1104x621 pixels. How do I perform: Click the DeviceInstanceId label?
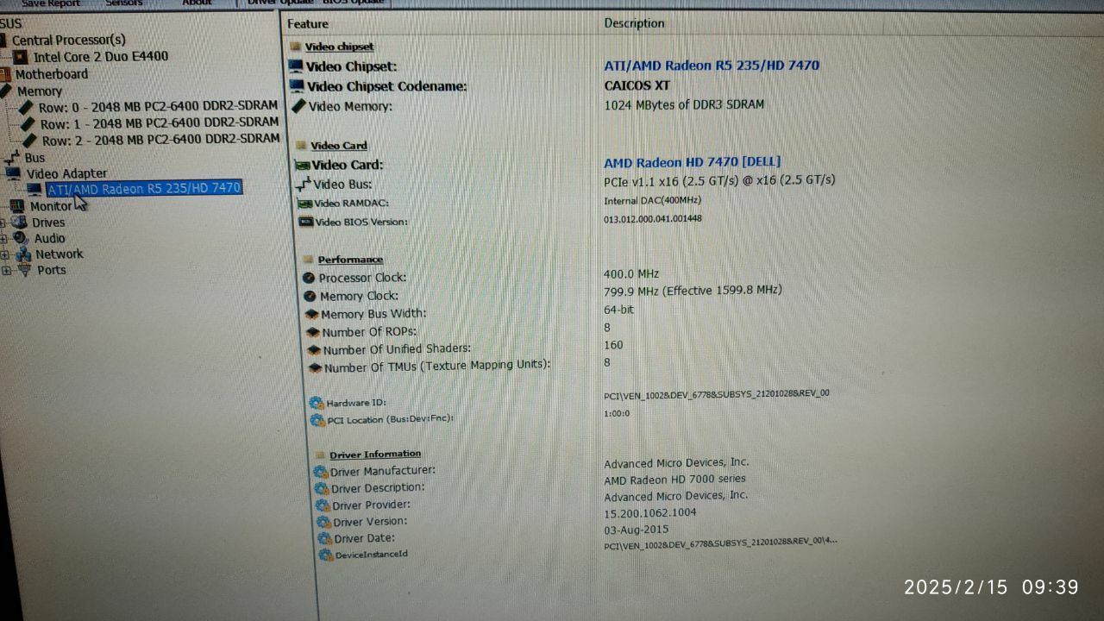click(371, 555)
